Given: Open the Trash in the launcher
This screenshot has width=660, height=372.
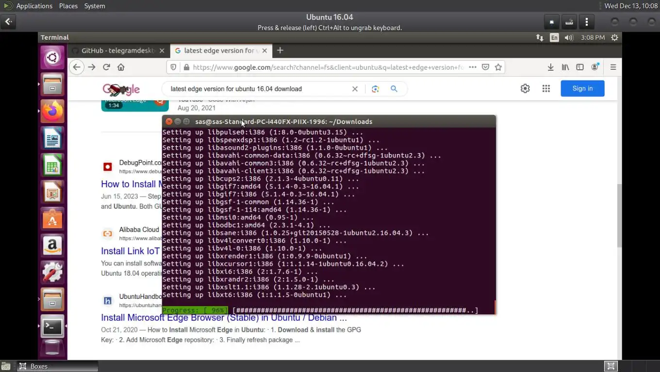Looking at the screenshot, I should [x=52, y=349].
